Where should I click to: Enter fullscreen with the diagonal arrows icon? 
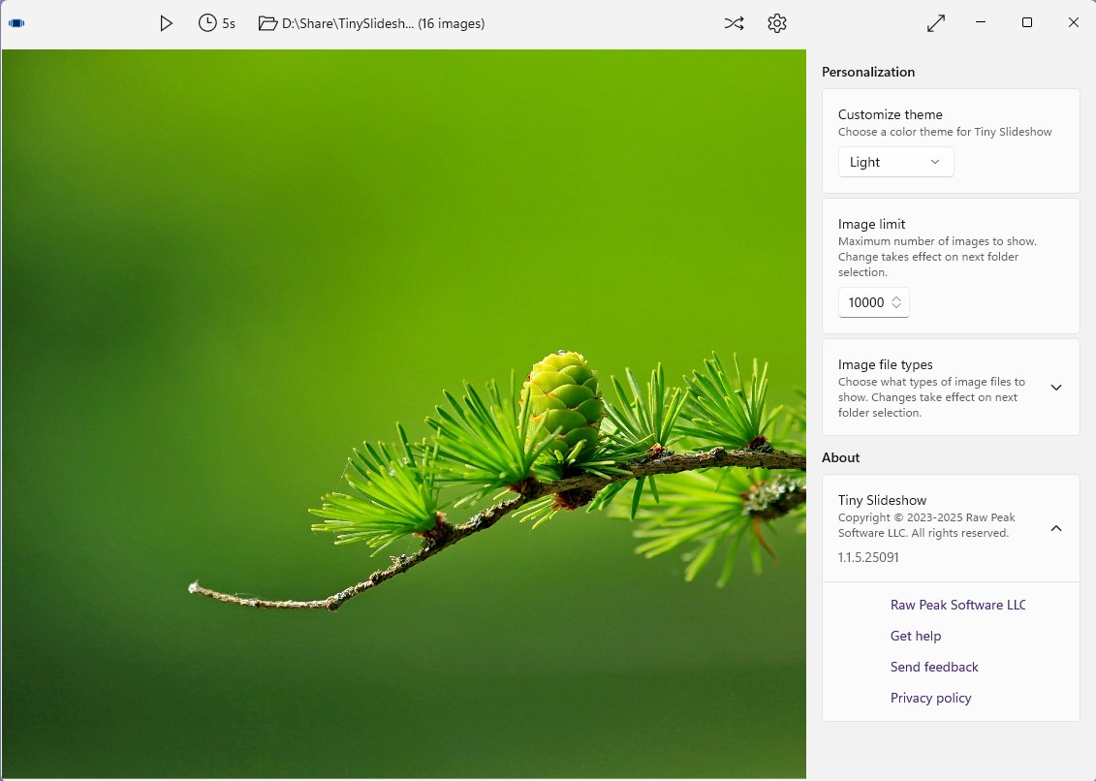(x=935, y=22)
